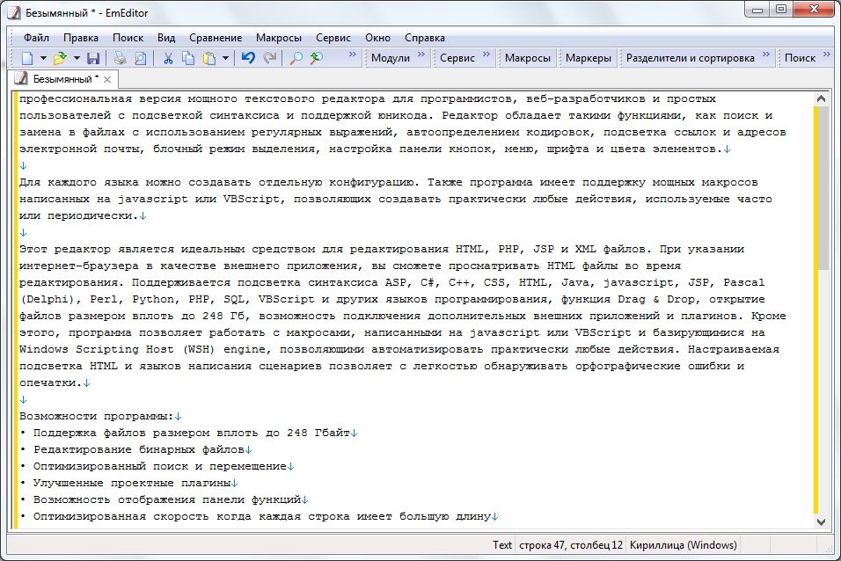The image size is (841, 561).
Task: Expand the New file dropdown arrow
Action: click(43, 58)
